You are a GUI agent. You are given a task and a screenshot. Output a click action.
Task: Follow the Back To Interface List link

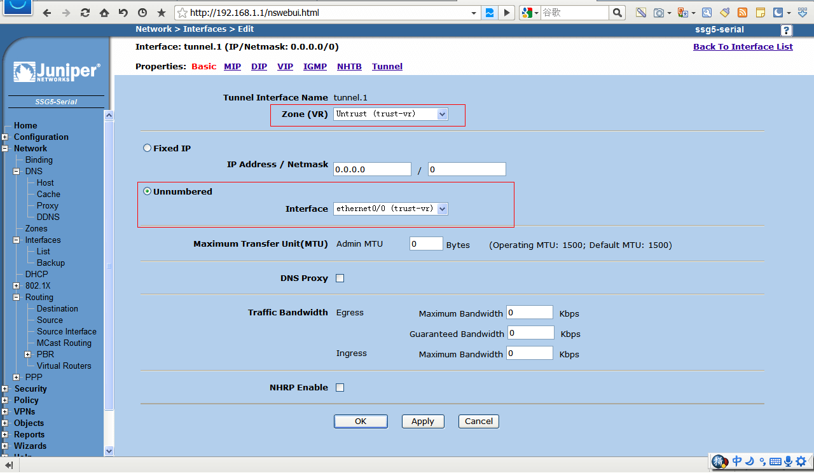tap(743, 46)
